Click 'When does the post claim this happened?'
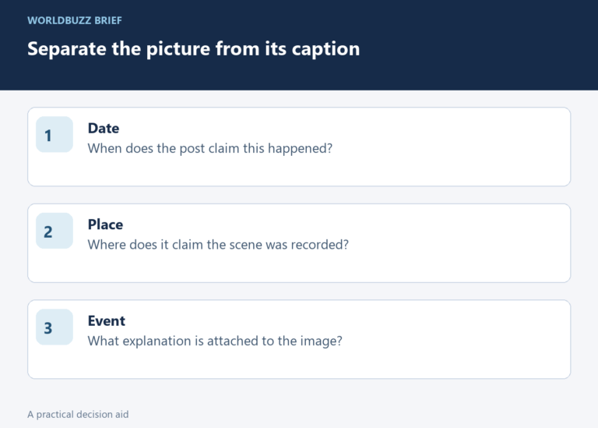The image size is (598, 428). coord(210,148)
